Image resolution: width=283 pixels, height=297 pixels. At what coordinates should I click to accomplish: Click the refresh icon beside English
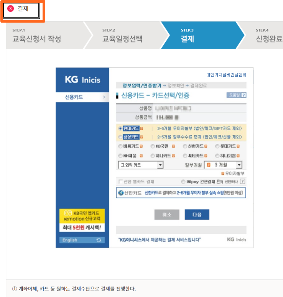tap(99, 240)
